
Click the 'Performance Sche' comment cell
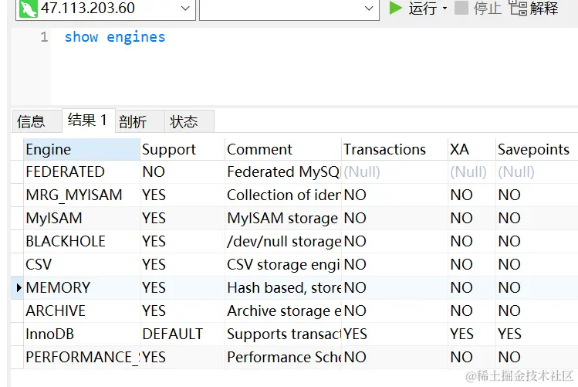click(282, 358)
